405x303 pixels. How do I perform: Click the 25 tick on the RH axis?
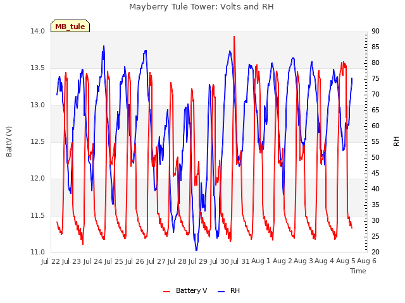coord(375,236)
